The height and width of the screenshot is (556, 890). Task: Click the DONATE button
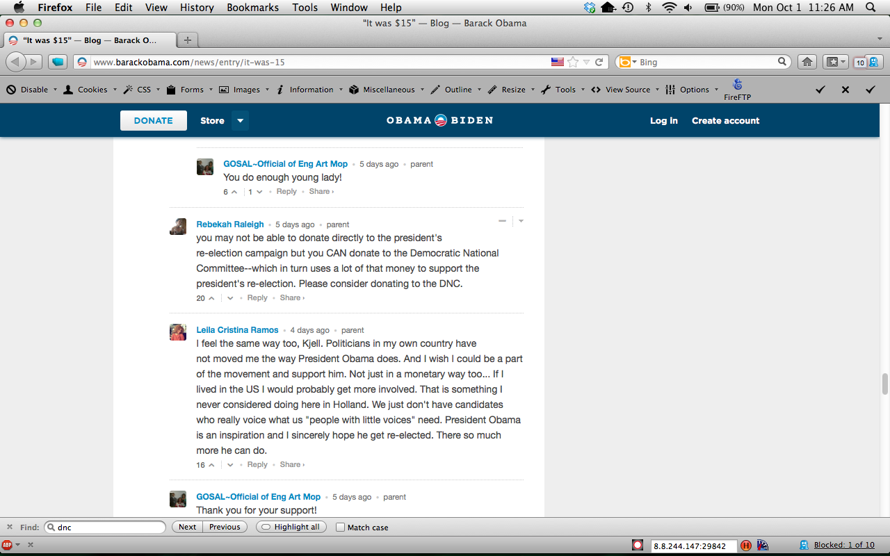coord(154,120)
